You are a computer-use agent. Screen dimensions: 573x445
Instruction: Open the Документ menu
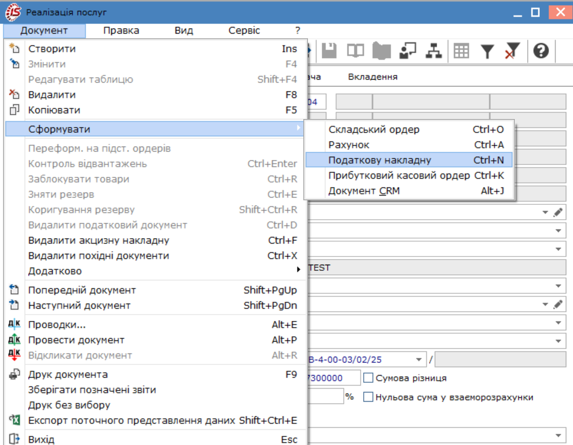[x=44, y=30]
